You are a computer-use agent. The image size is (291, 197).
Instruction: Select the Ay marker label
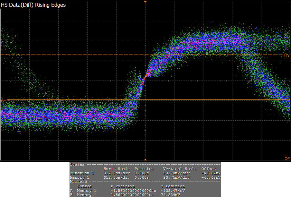4,100
